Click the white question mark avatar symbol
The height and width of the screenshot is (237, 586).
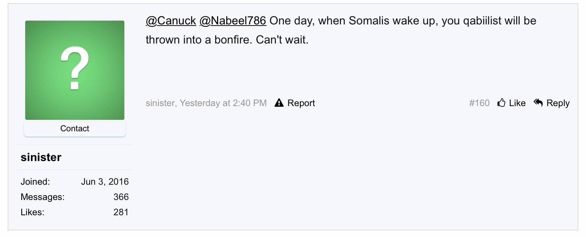(75, 68)
